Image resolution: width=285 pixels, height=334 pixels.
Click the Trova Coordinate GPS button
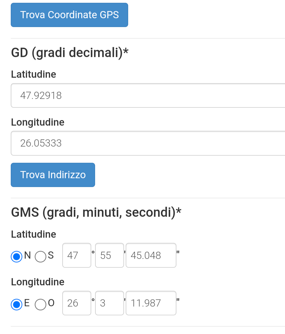coord(69,15)
